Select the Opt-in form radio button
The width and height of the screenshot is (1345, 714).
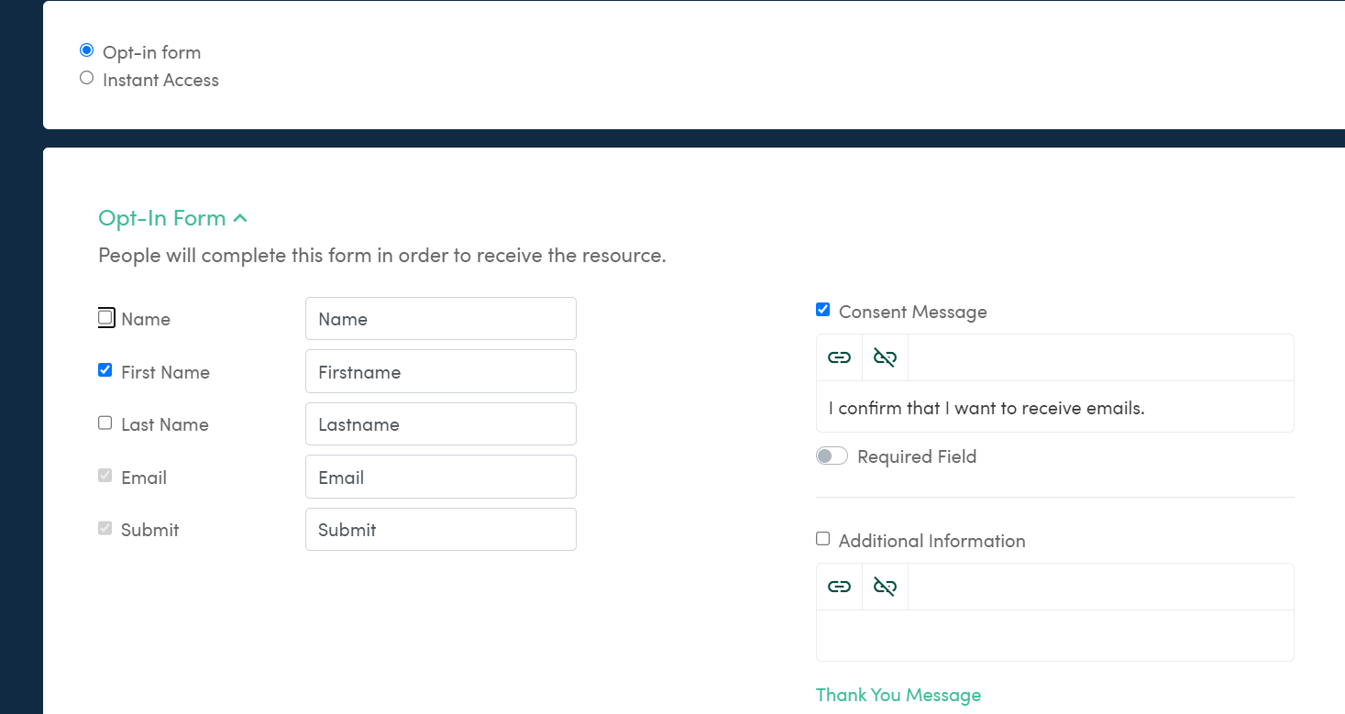[x=87, y=50]
